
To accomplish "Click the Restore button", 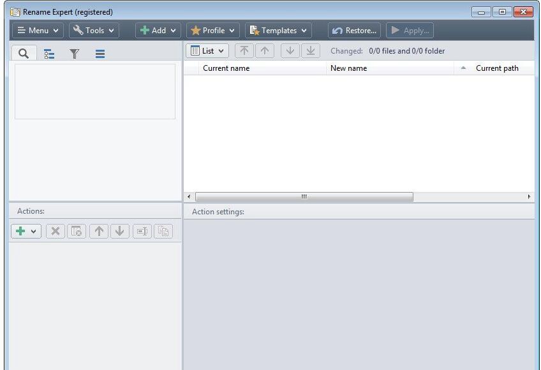I will tap(354, 31).
